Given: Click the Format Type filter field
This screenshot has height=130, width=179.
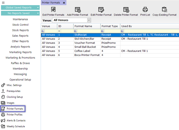Looking at the screenshot, I should [x=111, y=31].
